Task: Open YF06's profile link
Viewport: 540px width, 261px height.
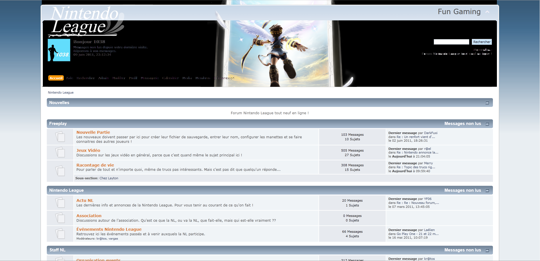Action: point(428,199)
